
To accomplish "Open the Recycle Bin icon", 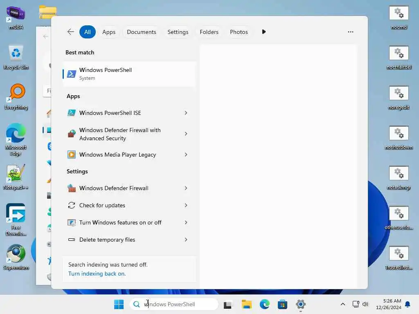I will pos(16,57).
